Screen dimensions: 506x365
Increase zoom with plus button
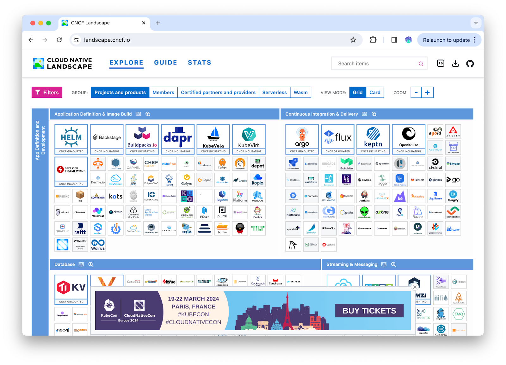click(427, 92)
